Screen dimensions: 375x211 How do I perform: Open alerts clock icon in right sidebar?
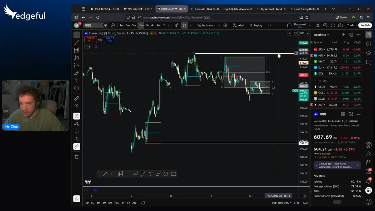[x=369, y=44]
